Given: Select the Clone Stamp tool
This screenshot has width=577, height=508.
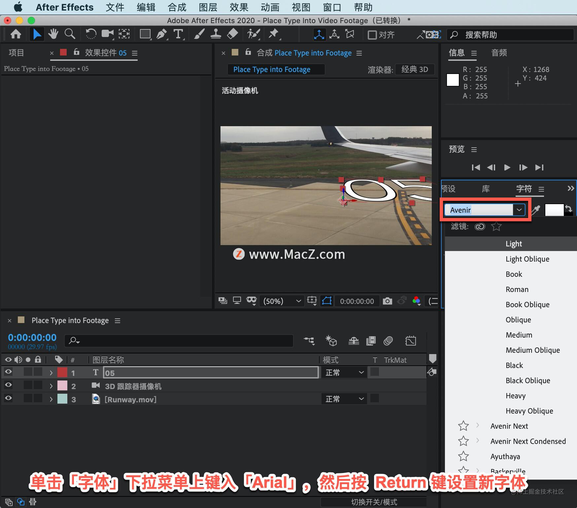Looking at the screenshot, I should pyautogui.click(x=216, y=34).
